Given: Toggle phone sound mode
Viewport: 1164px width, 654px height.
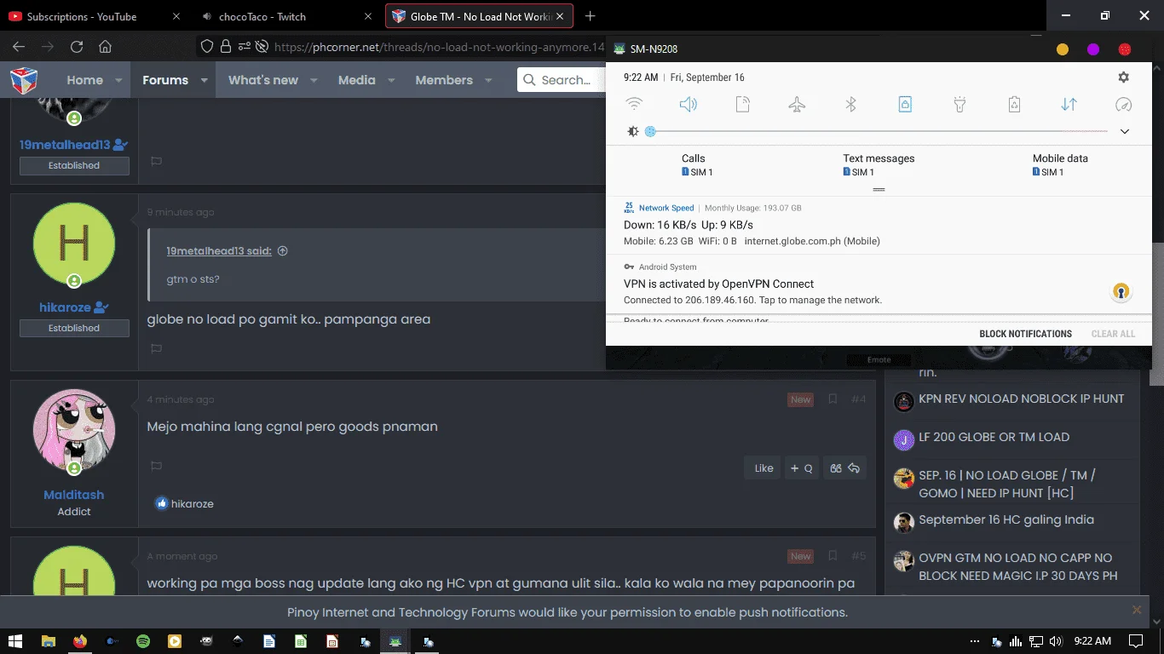Looking at the screenshot, I should [x=688, y=105].
